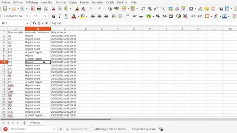Select the Présents sheet tab

pyautogui.click(x=35, y=123)
